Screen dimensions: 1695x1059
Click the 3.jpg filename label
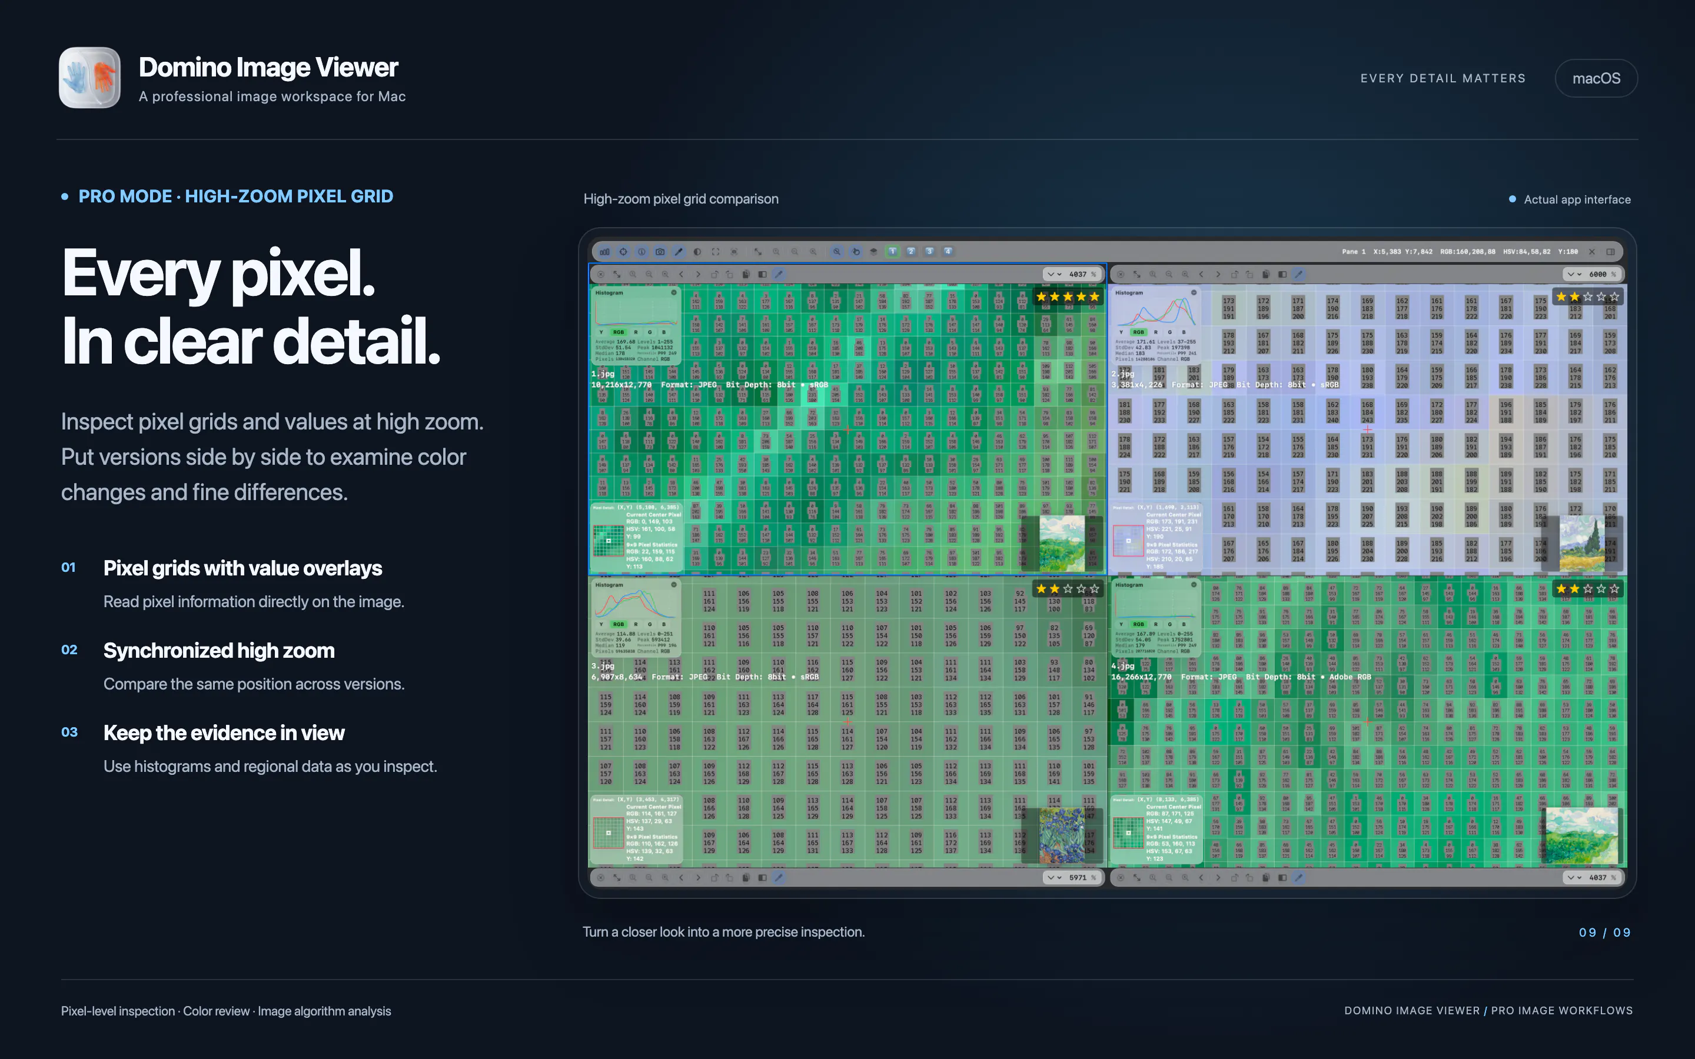pyautogui.click(x=603, y=666)
